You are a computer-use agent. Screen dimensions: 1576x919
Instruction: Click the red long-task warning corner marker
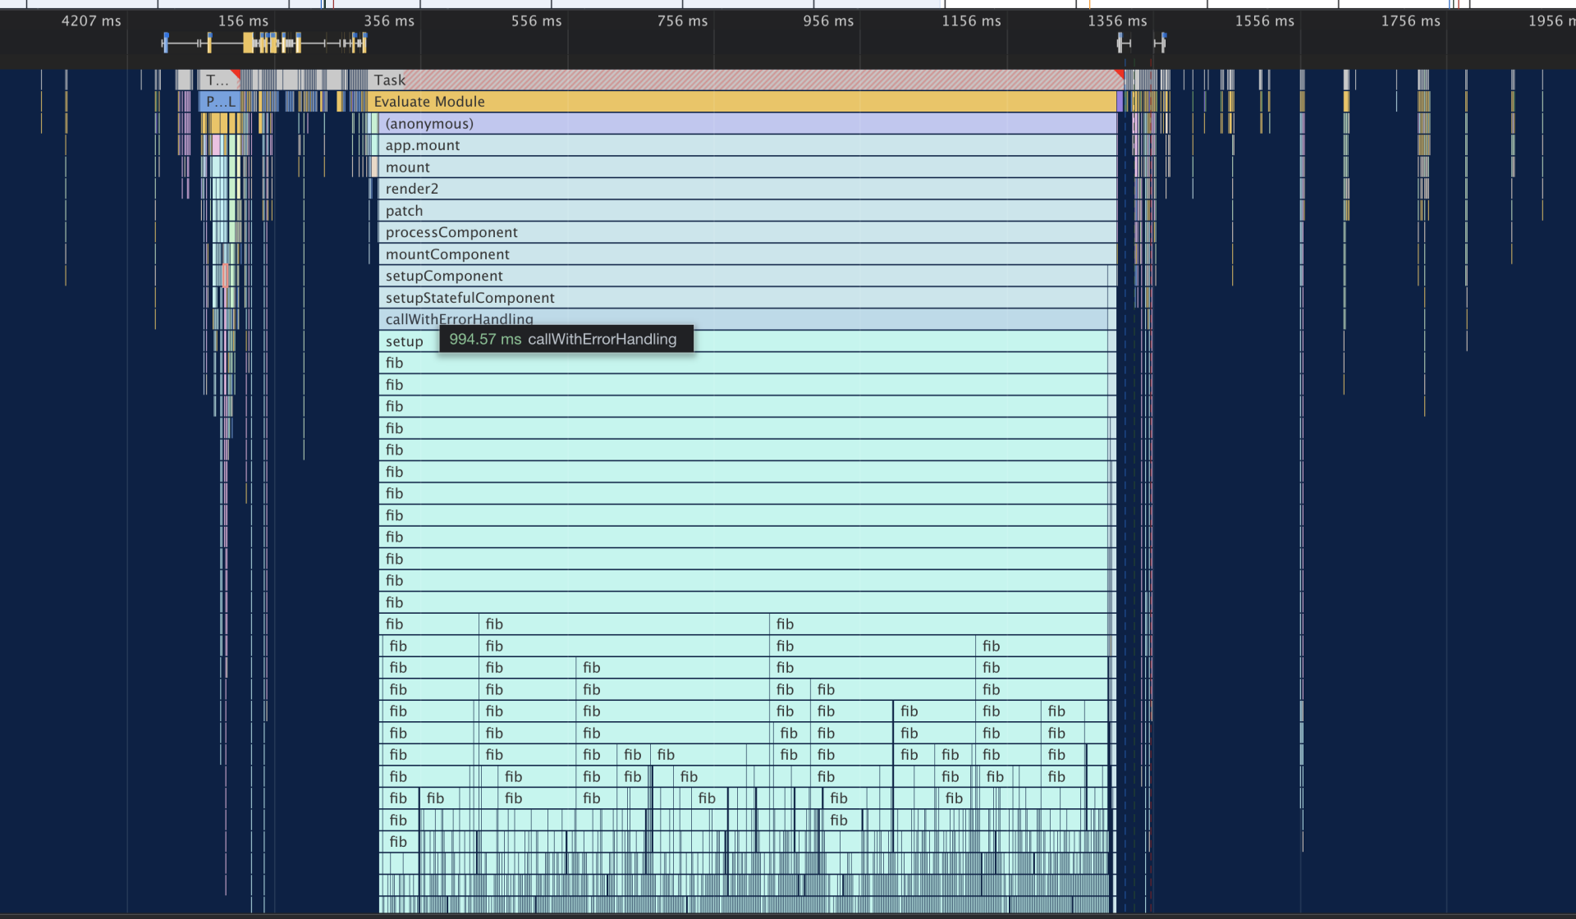pos(1120,75)
